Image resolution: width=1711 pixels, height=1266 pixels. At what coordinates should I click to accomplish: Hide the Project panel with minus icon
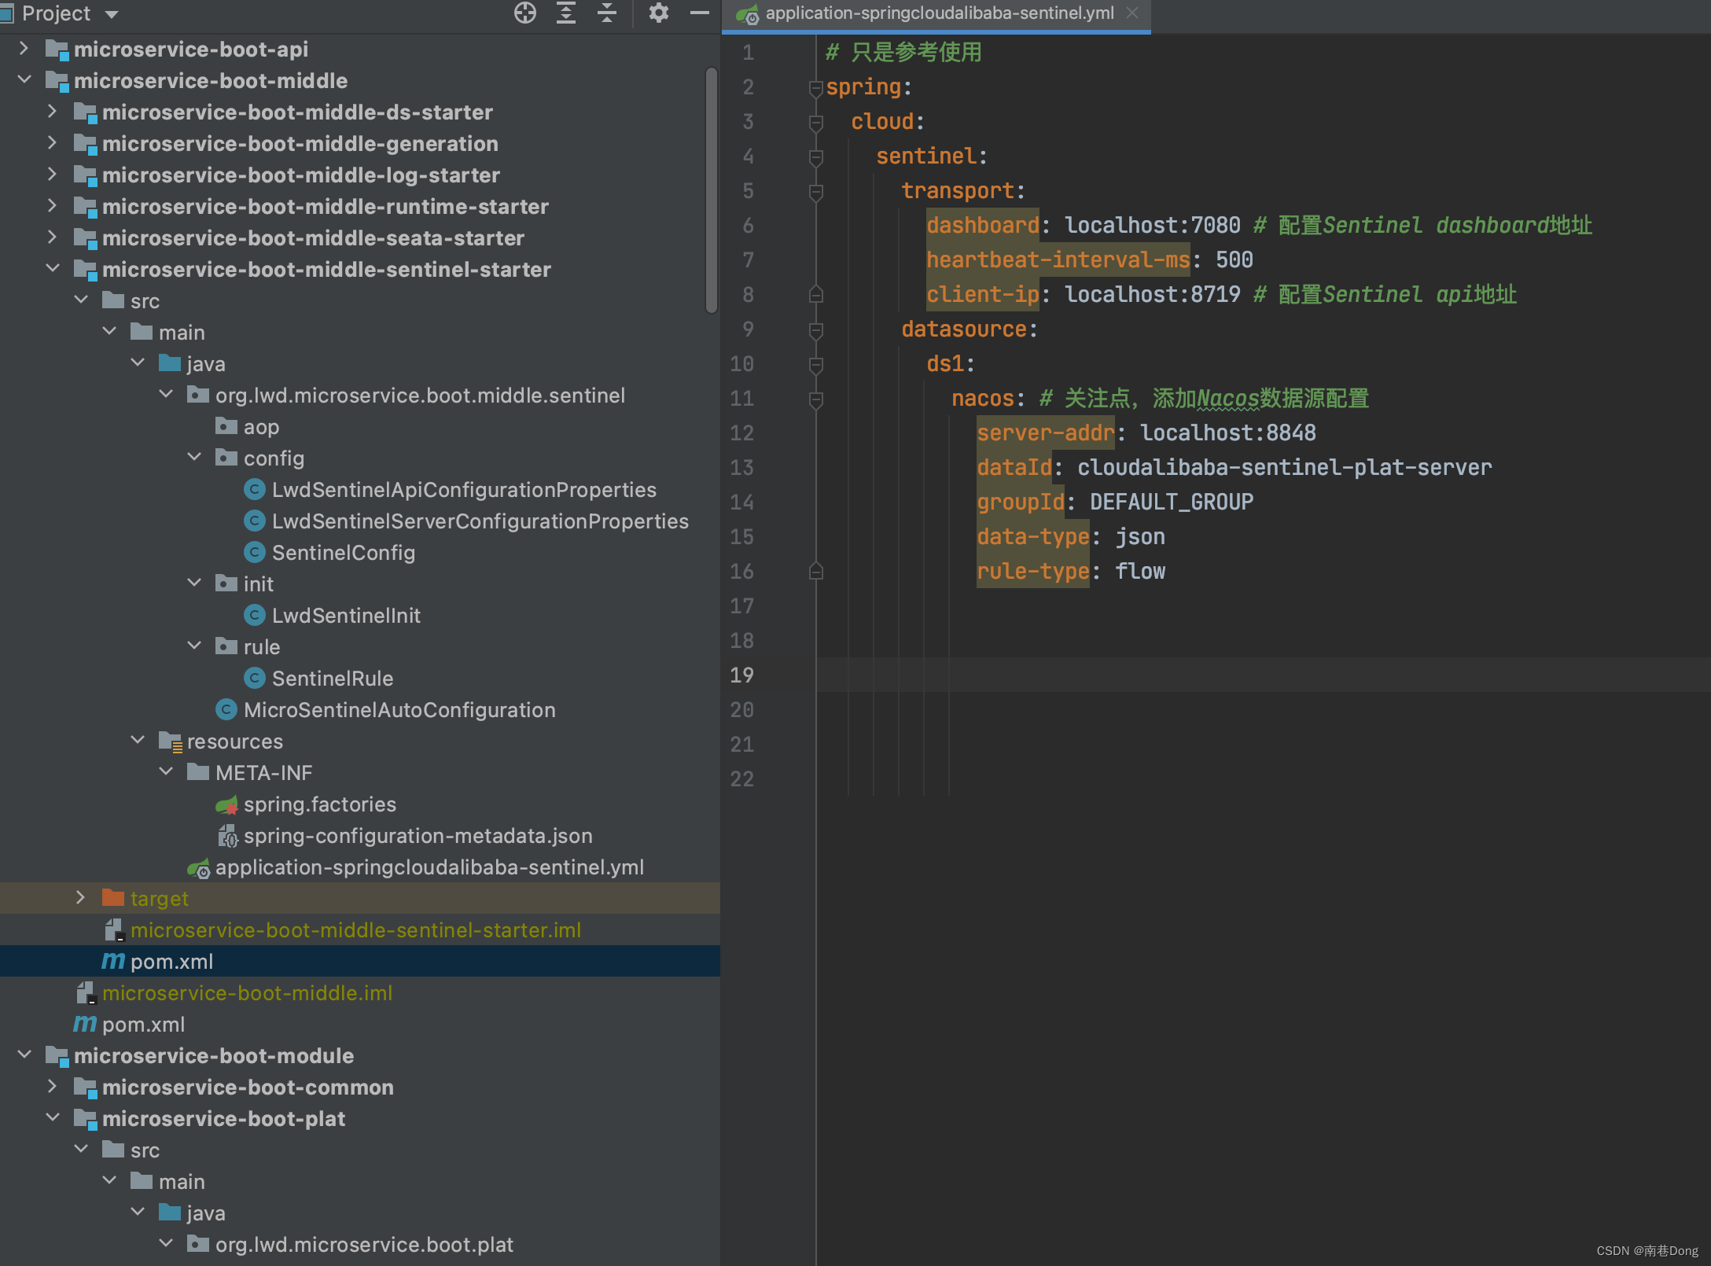(699, 13)
